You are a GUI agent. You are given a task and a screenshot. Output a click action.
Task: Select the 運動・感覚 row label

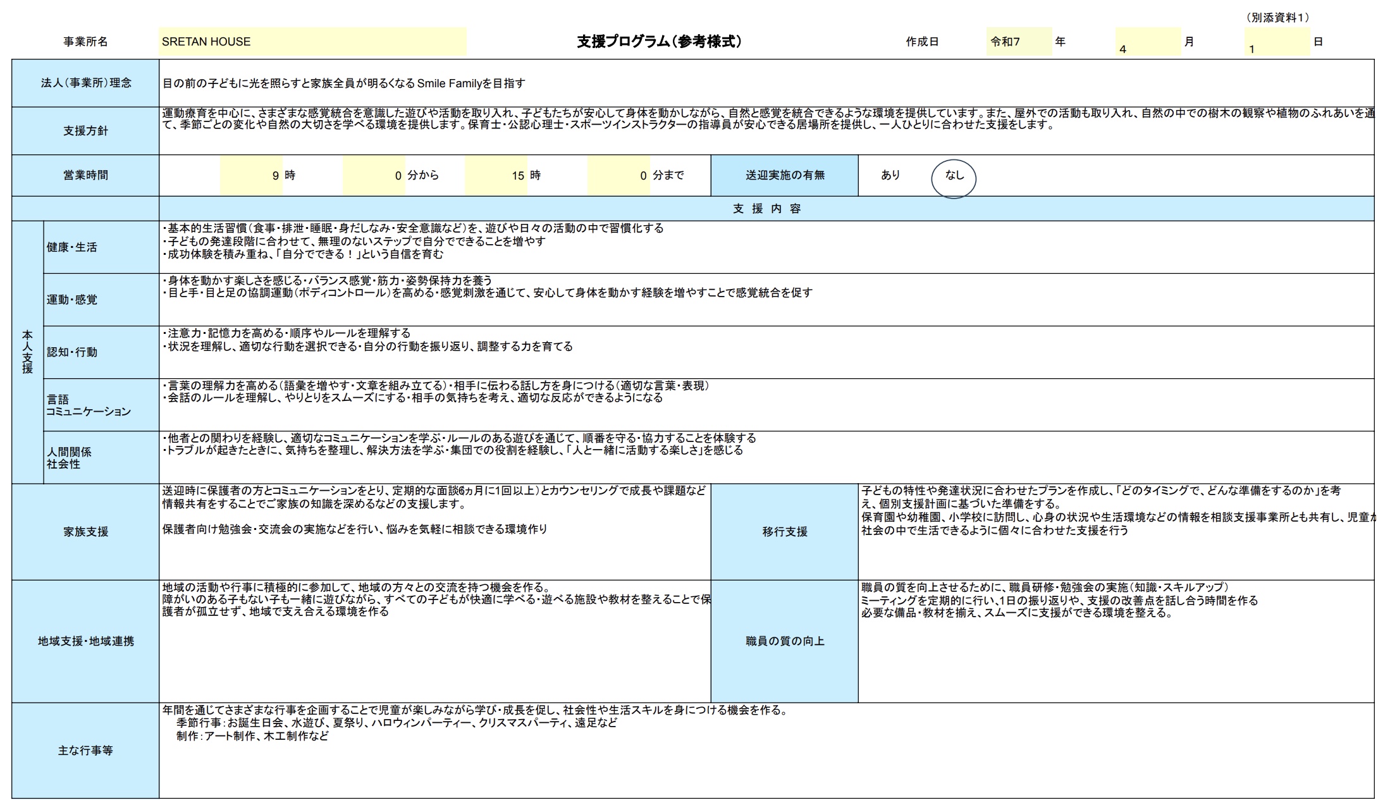coord(101,300)
